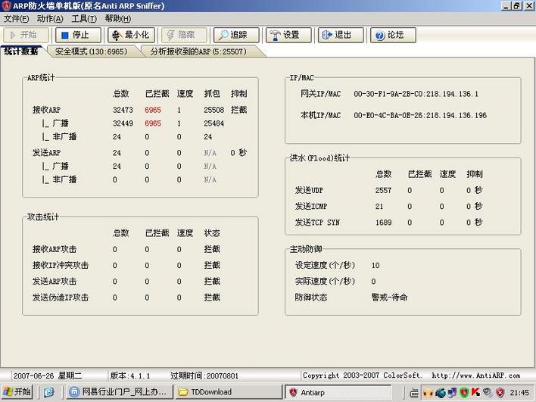
Task: Open the 网易行业门户 taskbar window
Action: point(118,392)
